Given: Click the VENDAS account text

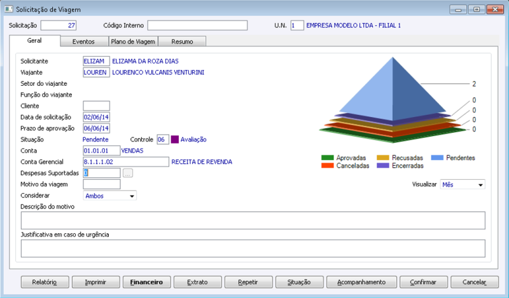Looking at the screenshot, I should [x=132, y=151].
